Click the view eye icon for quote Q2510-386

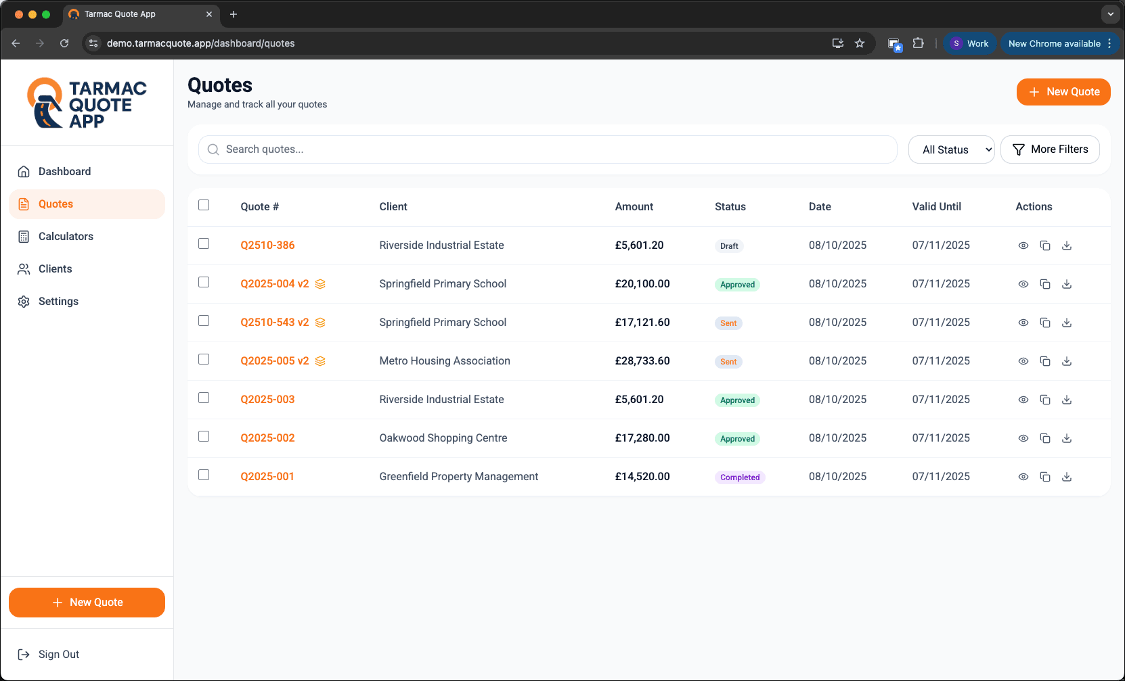coord(1023,245)
